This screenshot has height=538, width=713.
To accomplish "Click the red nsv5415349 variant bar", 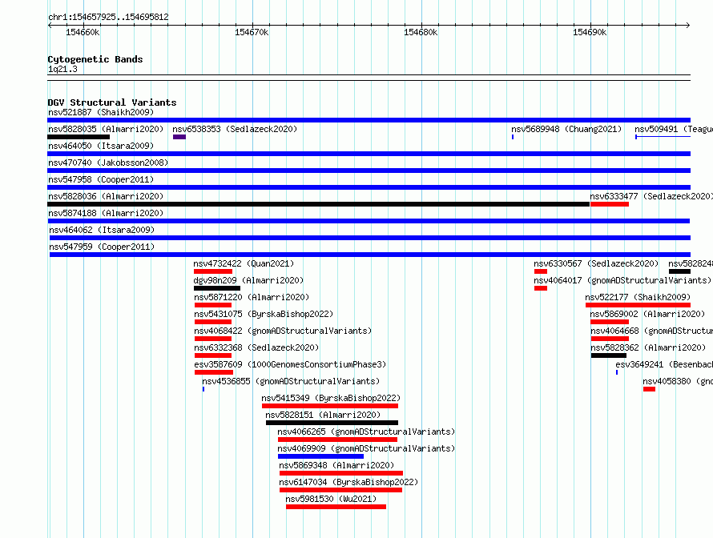I will coord(330,406).
